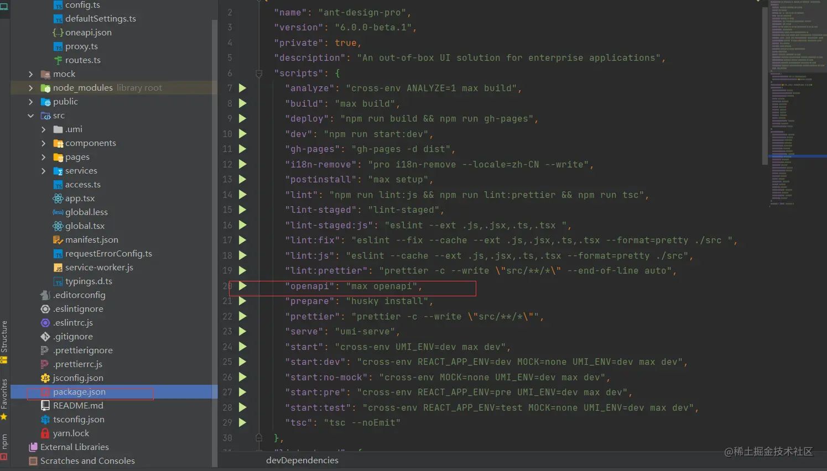Select Scratches and Consoles node
Screen dimensions: 827x471
coord(87,461)
